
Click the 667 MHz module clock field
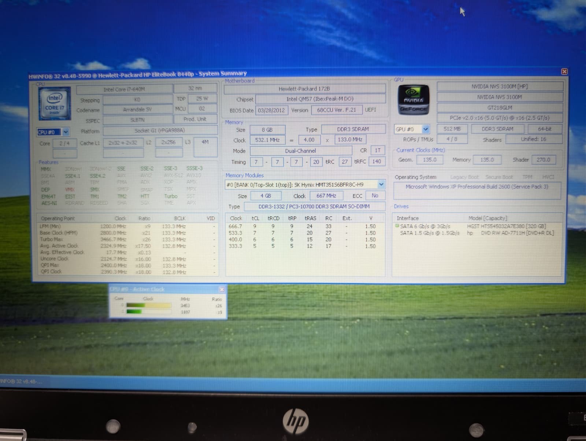pos(326,196)
